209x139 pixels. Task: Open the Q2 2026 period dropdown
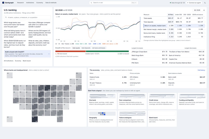[199, 10]
